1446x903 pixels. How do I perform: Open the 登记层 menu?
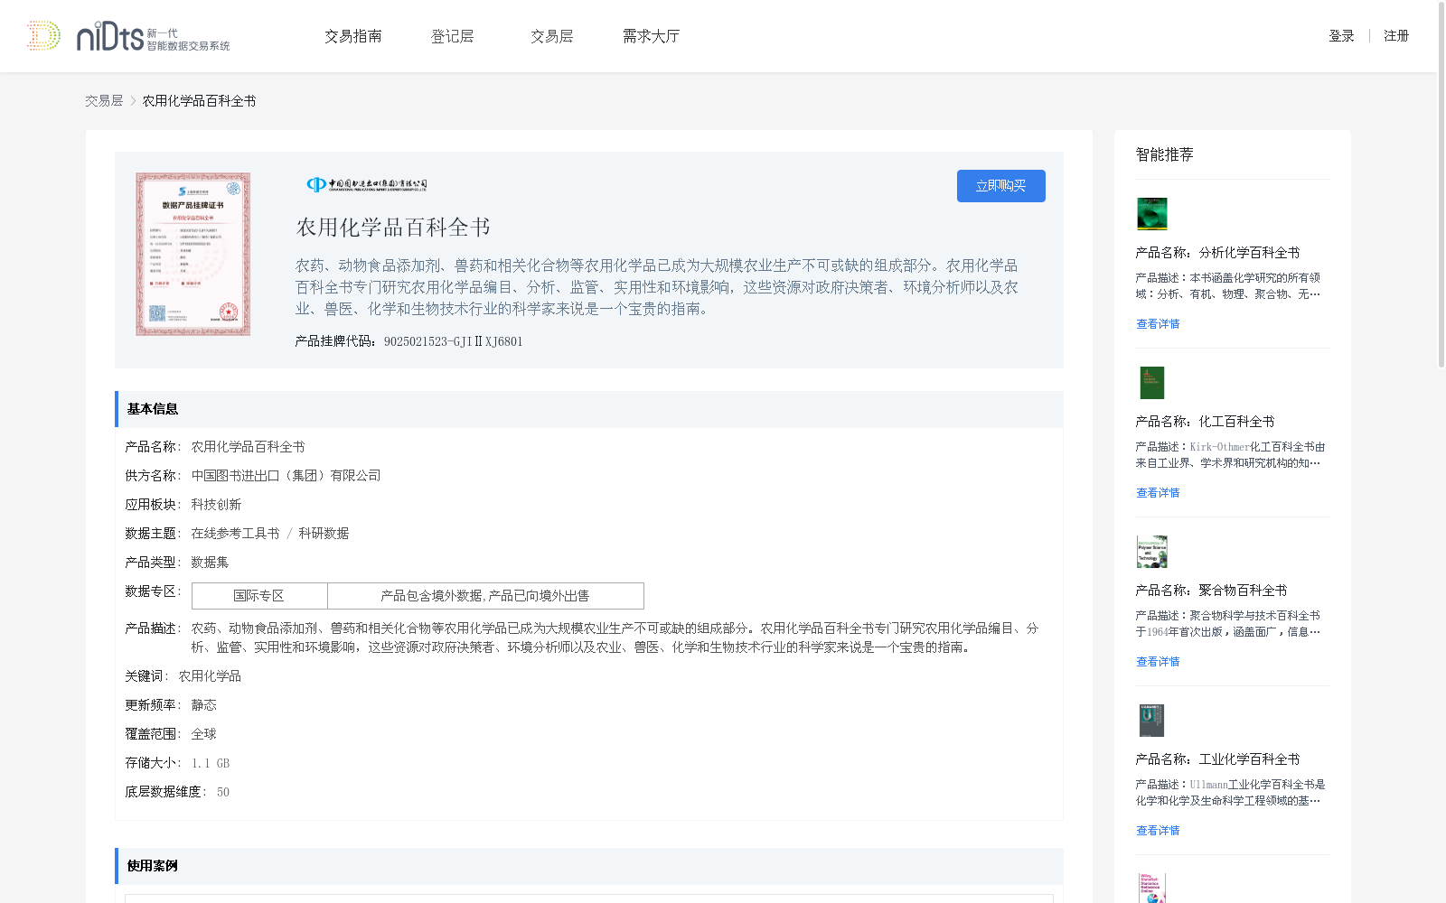click(x=453, y=36)
